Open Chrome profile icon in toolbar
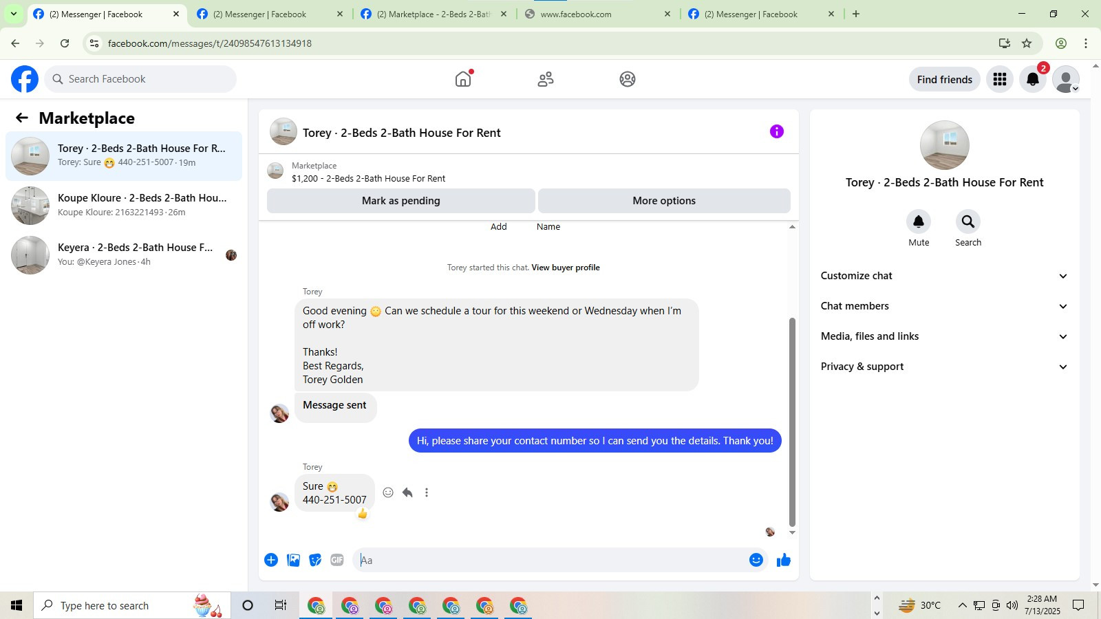The height and width of the screenshot is (619, 1101). click(x=1061, y=43)
